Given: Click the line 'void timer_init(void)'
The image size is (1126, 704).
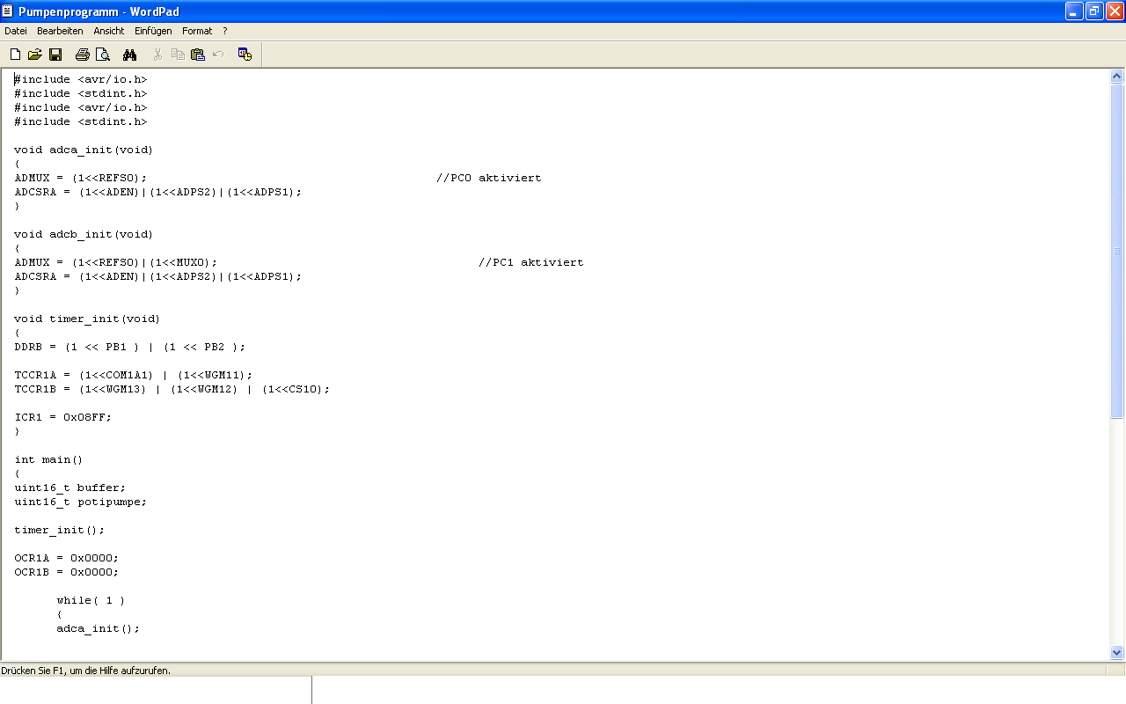Looking at the screenshot, I should pos(87,319).
